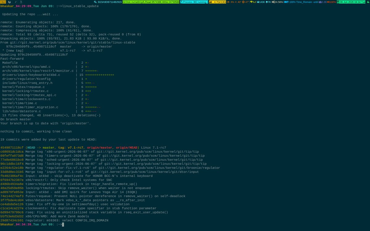Click the kernel/futex/requeue.c row
This screenshot has height=231, width=370.
click(x=49, y=86)
